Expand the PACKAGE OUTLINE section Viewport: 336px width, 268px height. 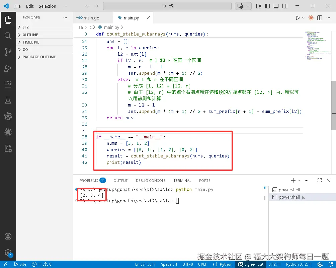click(x=45, y=57)
